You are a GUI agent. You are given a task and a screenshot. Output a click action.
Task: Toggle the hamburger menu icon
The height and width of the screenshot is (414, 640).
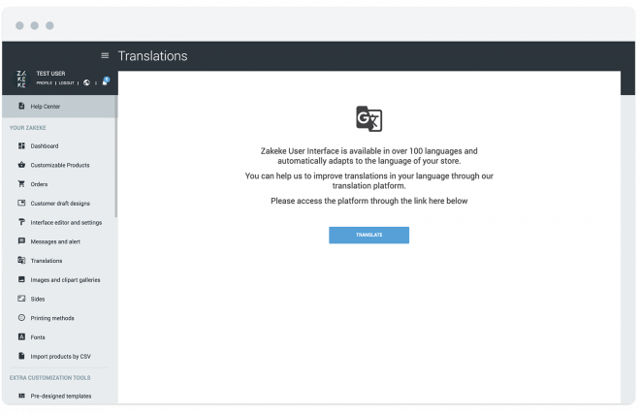(x=105, y=55)
